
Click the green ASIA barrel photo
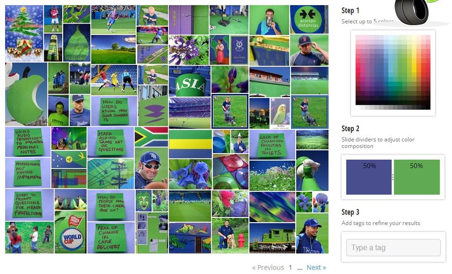click(189, 81)
